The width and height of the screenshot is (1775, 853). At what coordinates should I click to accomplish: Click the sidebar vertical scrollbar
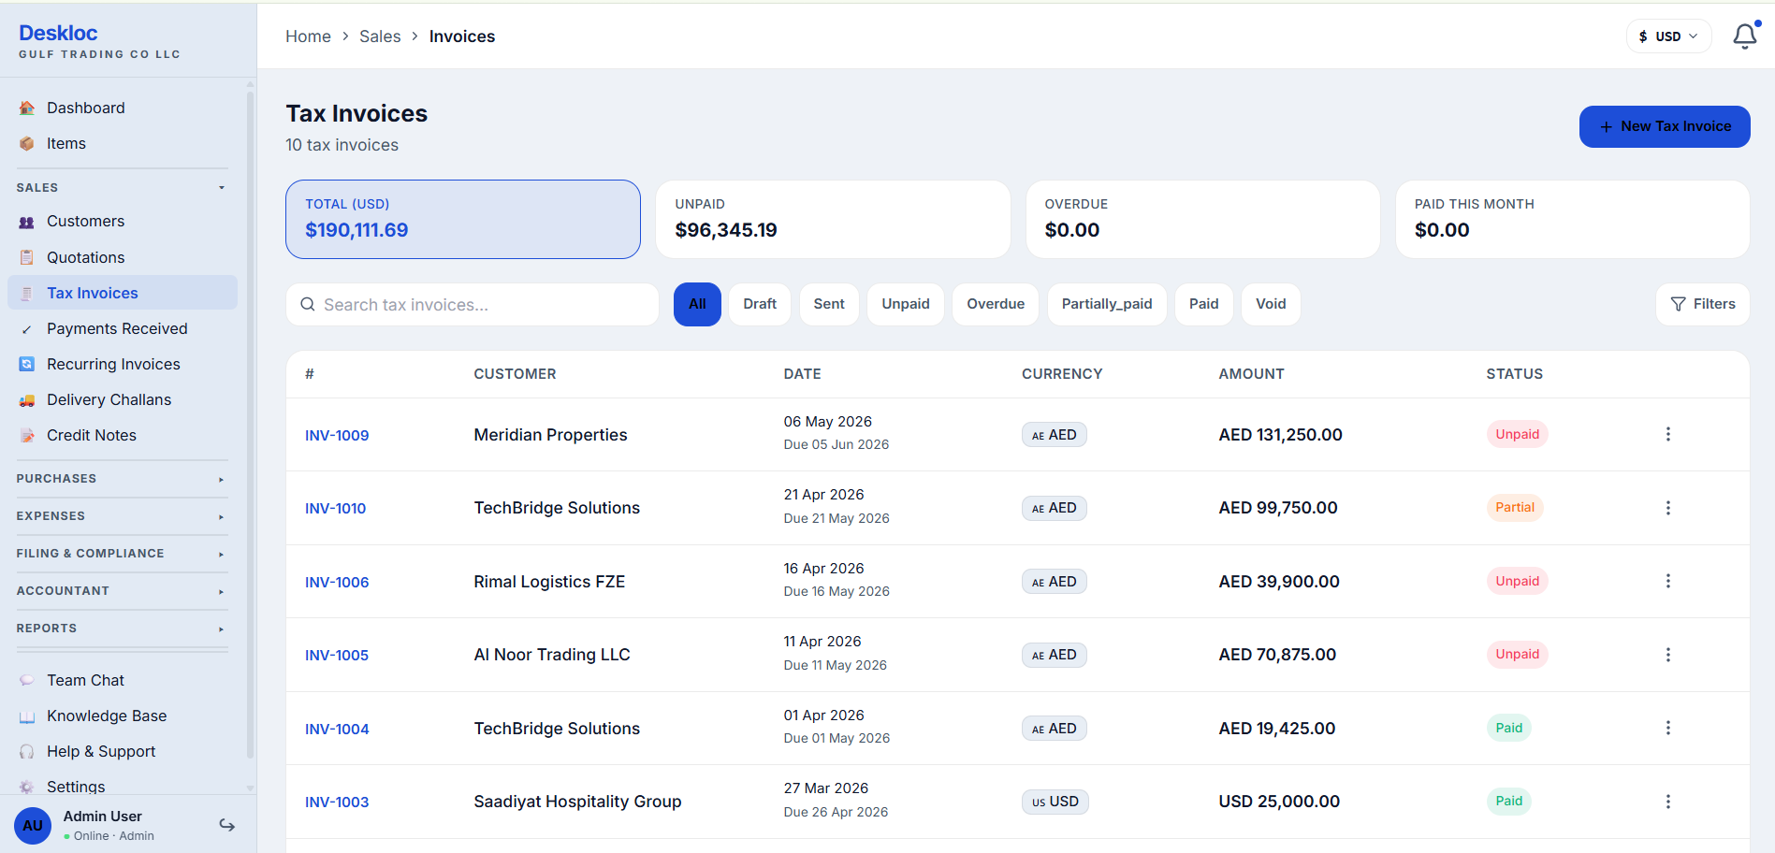[250, 423]
